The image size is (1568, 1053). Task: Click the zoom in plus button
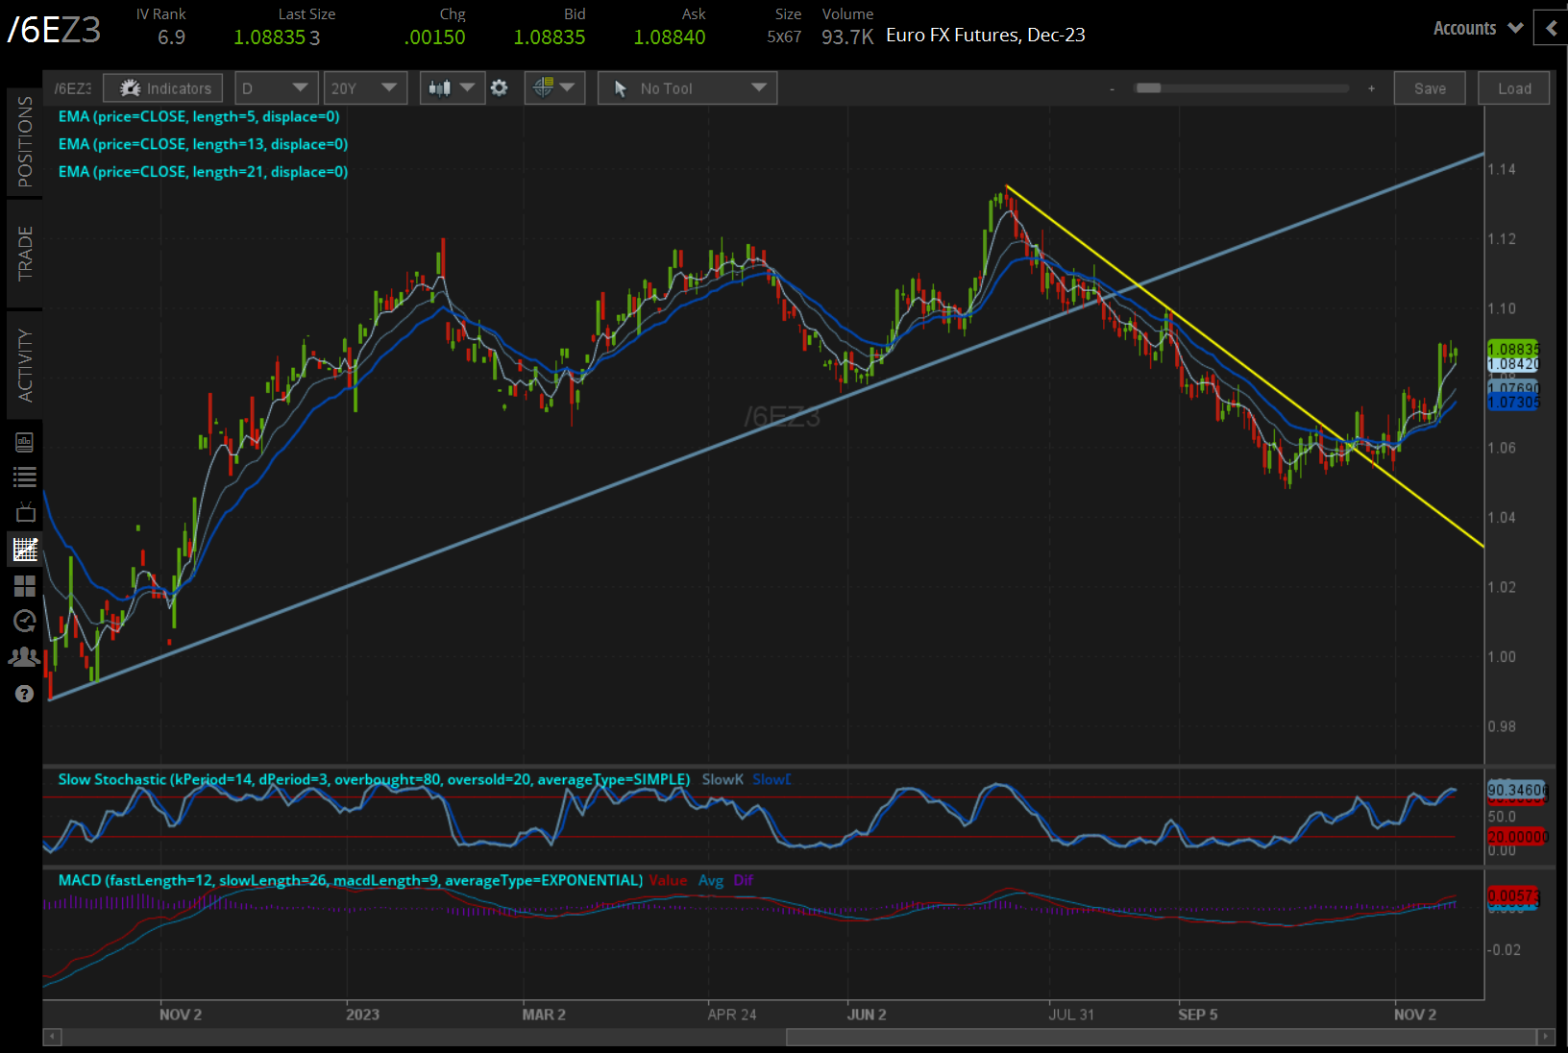(x=1371, y=88)
